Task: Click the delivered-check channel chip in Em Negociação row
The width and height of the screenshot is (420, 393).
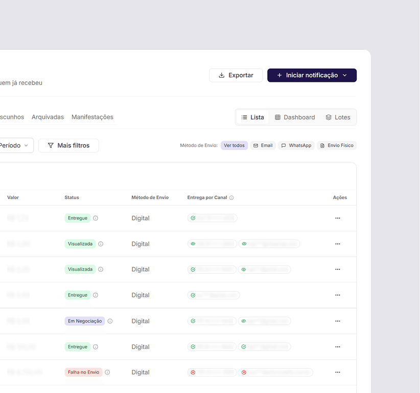Action: coord(212,321)
